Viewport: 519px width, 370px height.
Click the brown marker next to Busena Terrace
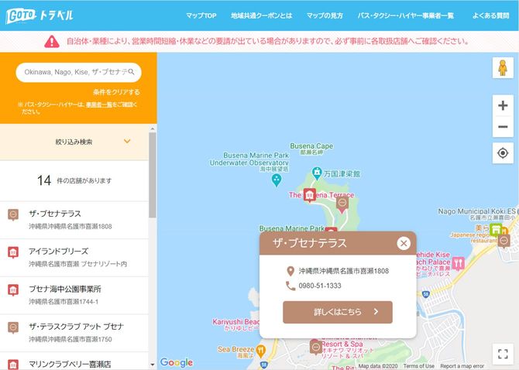(x=342, y=204)
